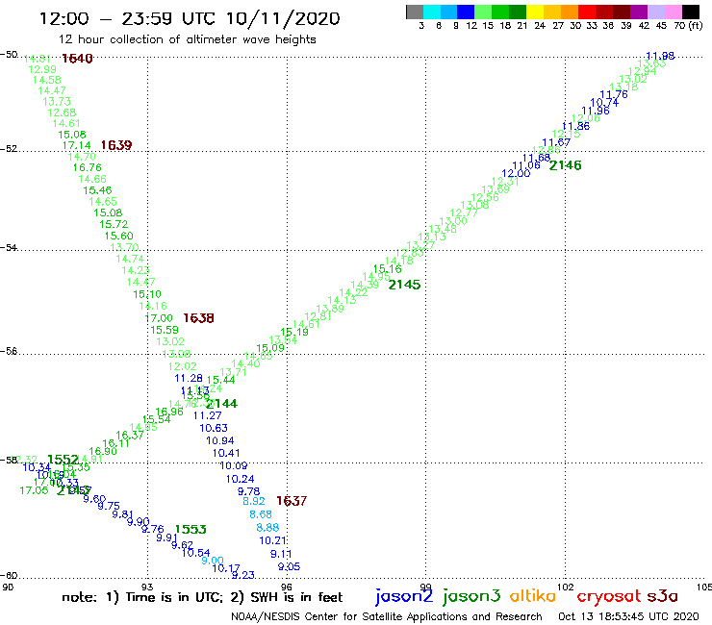Select the 1553 time marker

click(191, 529)
